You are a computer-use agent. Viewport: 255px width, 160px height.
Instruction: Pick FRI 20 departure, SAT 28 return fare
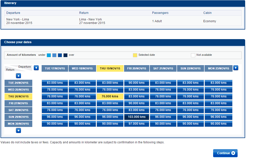(x=137, y=110)
